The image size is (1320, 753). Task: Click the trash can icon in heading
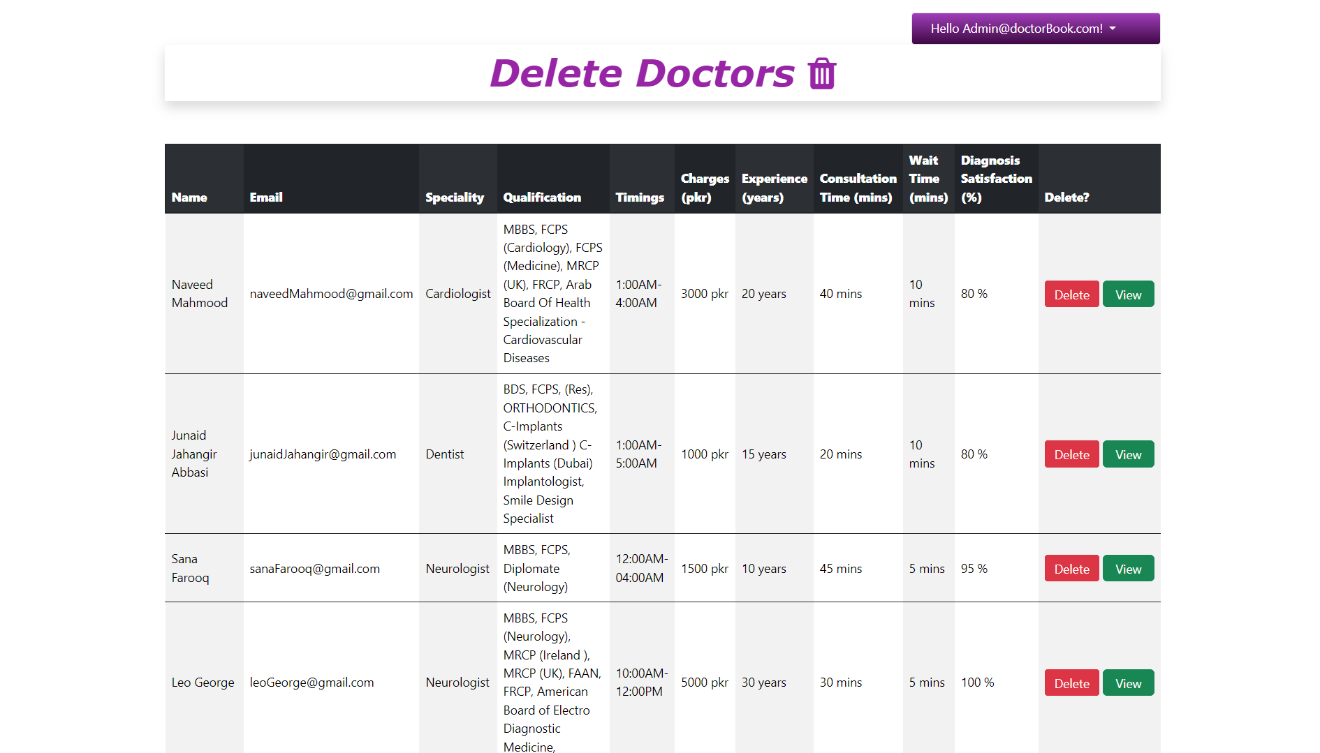821,74
